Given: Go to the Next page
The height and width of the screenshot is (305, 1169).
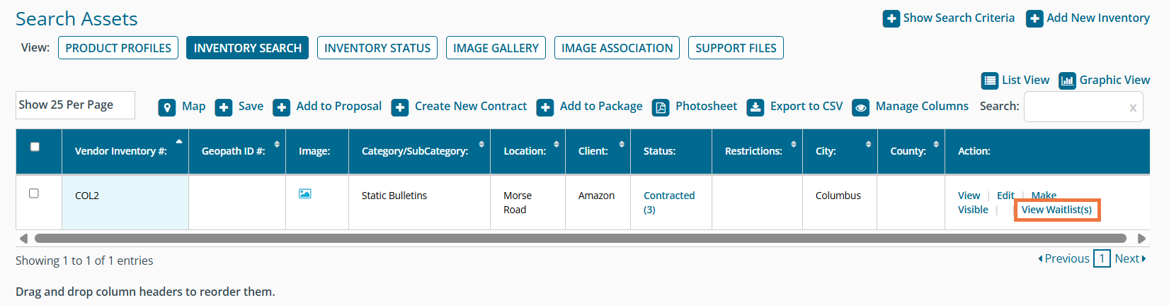Looking at the screenshot, I should click(1129, 258).
